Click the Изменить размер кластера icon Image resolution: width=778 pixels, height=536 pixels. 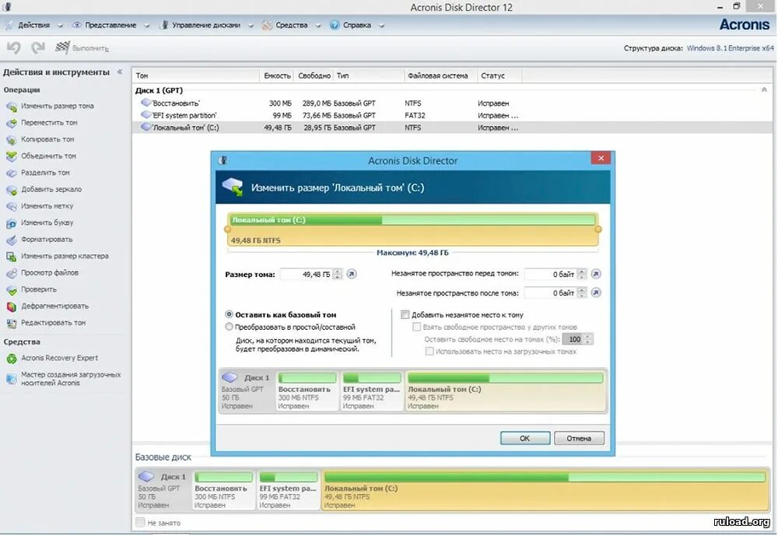point(12,257)
